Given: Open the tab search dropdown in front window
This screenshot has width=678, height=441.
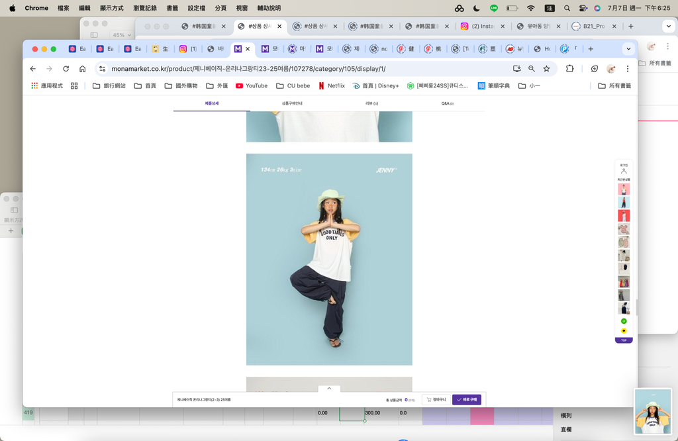Looking at the screenshot, I should (x=629, y=49).
